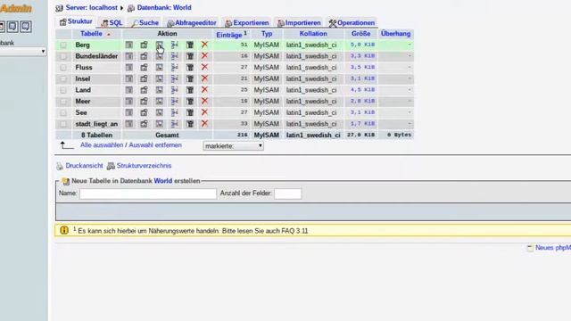Browse the stadt_liegt_an table icon
The image size is (571, 321).
(128, 124)
